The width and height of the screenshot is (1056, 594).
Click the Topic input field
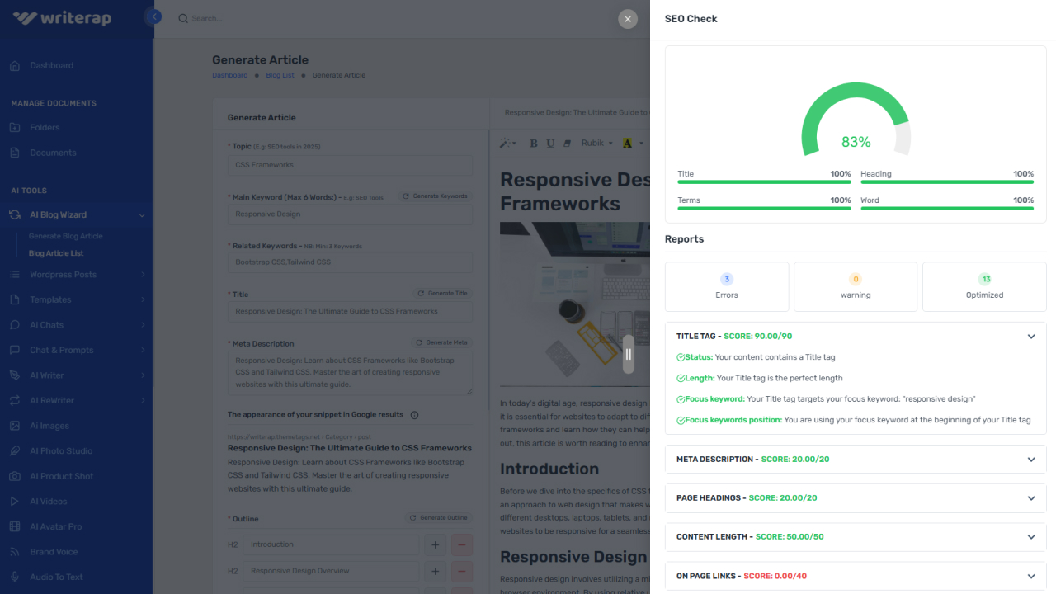pyautogui.click(x=350, y=164)
